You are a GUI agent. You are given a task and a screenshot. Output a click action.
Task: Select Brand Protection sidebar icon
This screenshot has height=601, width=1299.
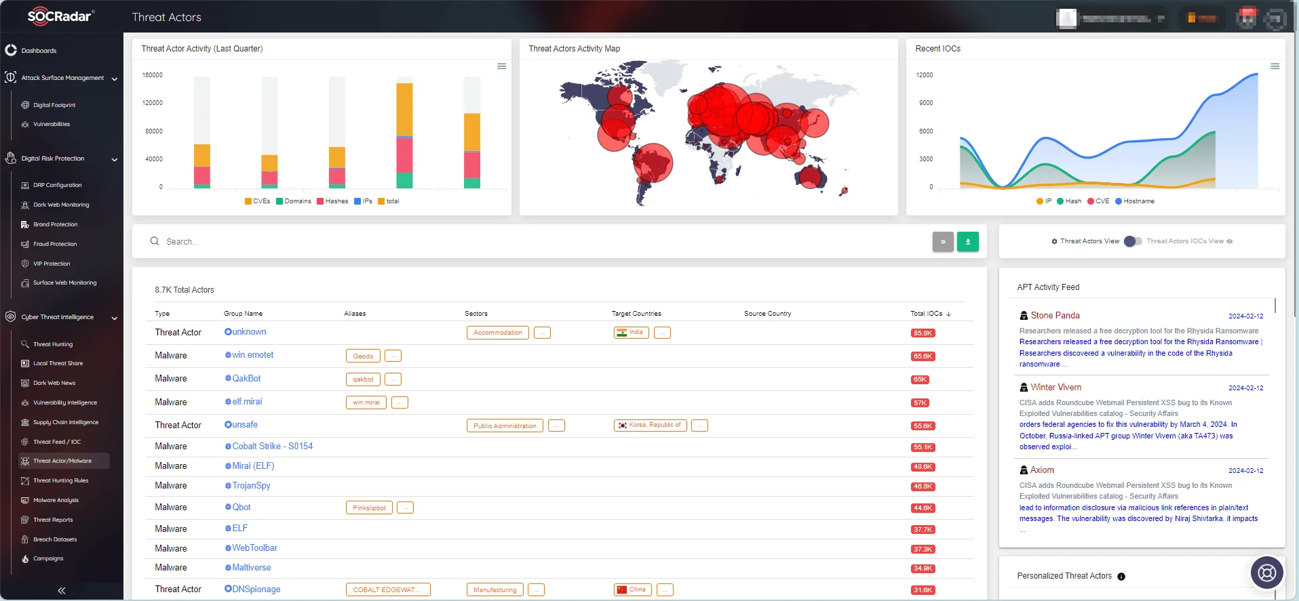25,224
